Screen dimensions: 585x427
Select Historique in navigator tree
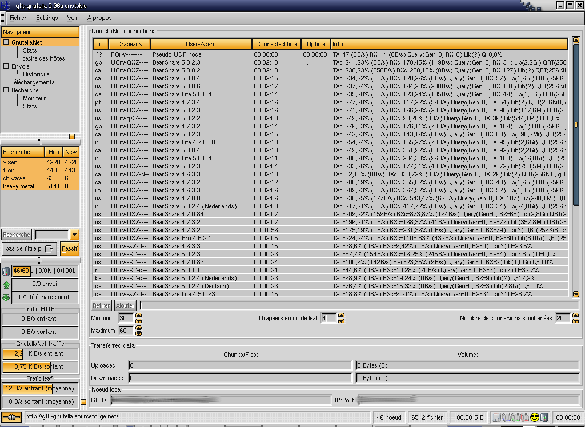(x=36, y=74)
